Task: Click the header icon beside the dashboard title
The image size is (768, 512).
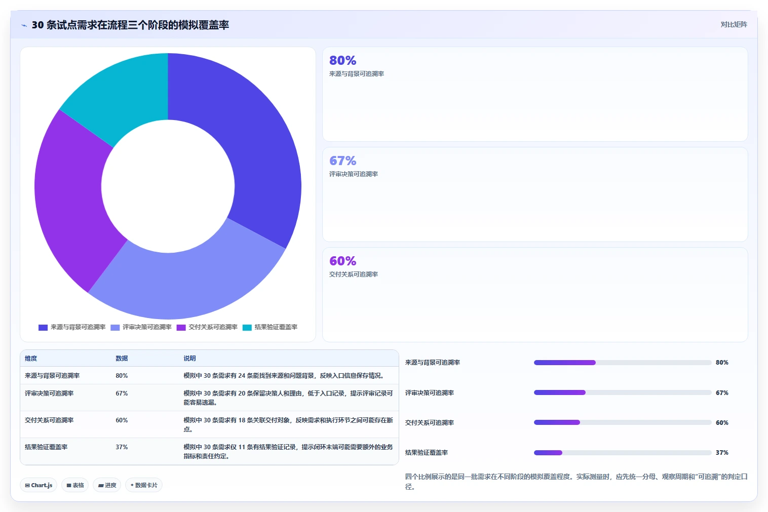Action: pos(24,25)
